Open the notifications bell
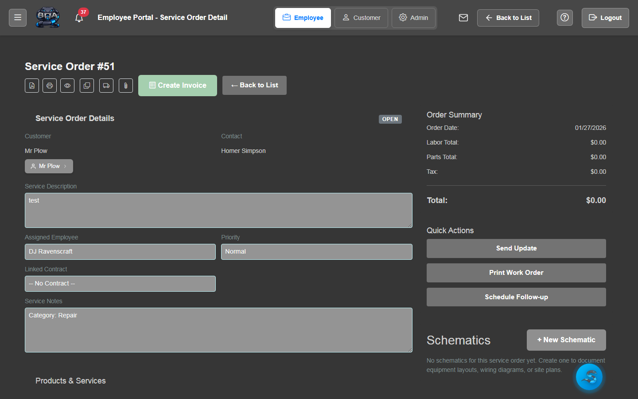This screenshot has width=638, height=399. coord(79,18)
